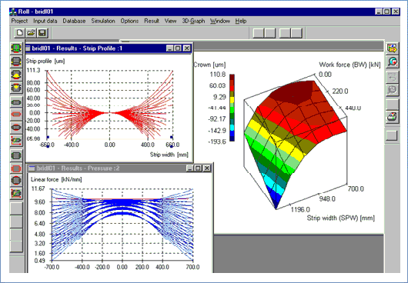Screen dimensions: 408x283
Task: Click the print graph icon
Action: 392,117
